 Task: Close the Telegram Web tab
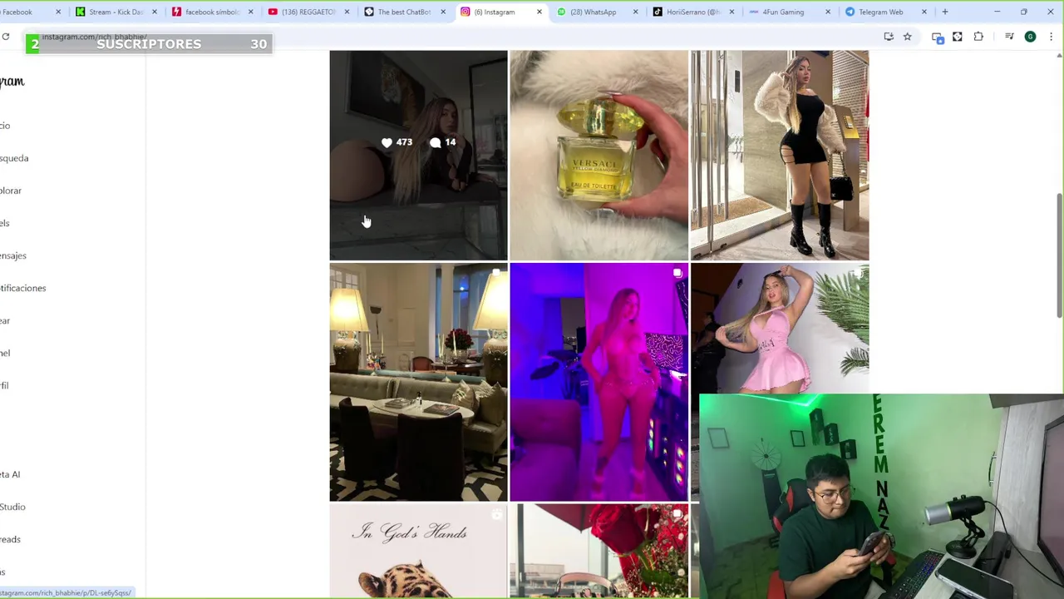click(924, 12)
